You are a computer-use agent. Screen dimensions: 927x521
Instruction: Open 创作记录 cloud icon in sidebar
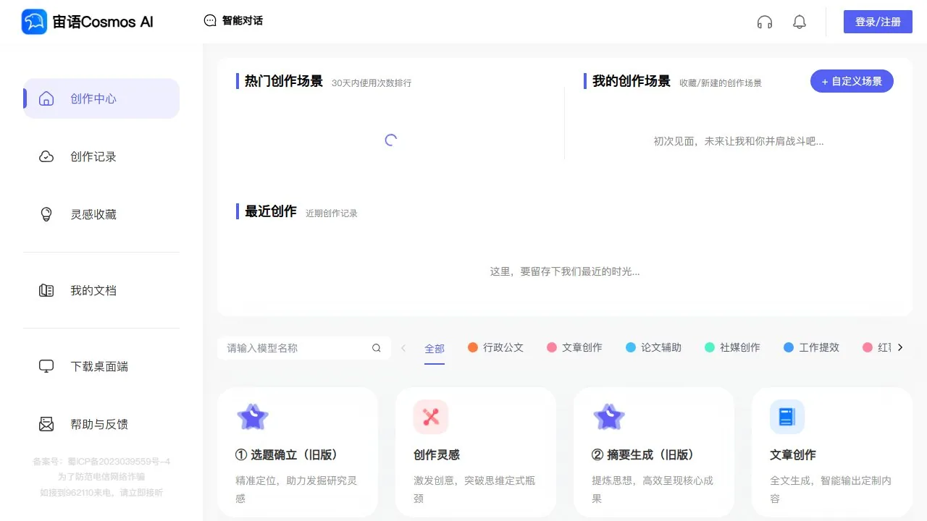click(46, 156)
